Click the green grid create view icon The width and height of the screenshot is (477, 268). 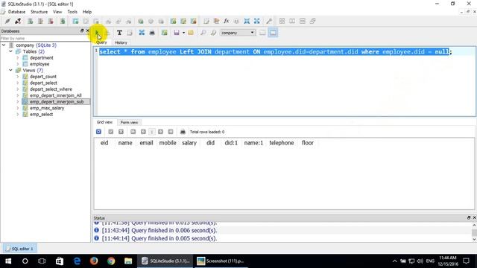click(164, 33)
